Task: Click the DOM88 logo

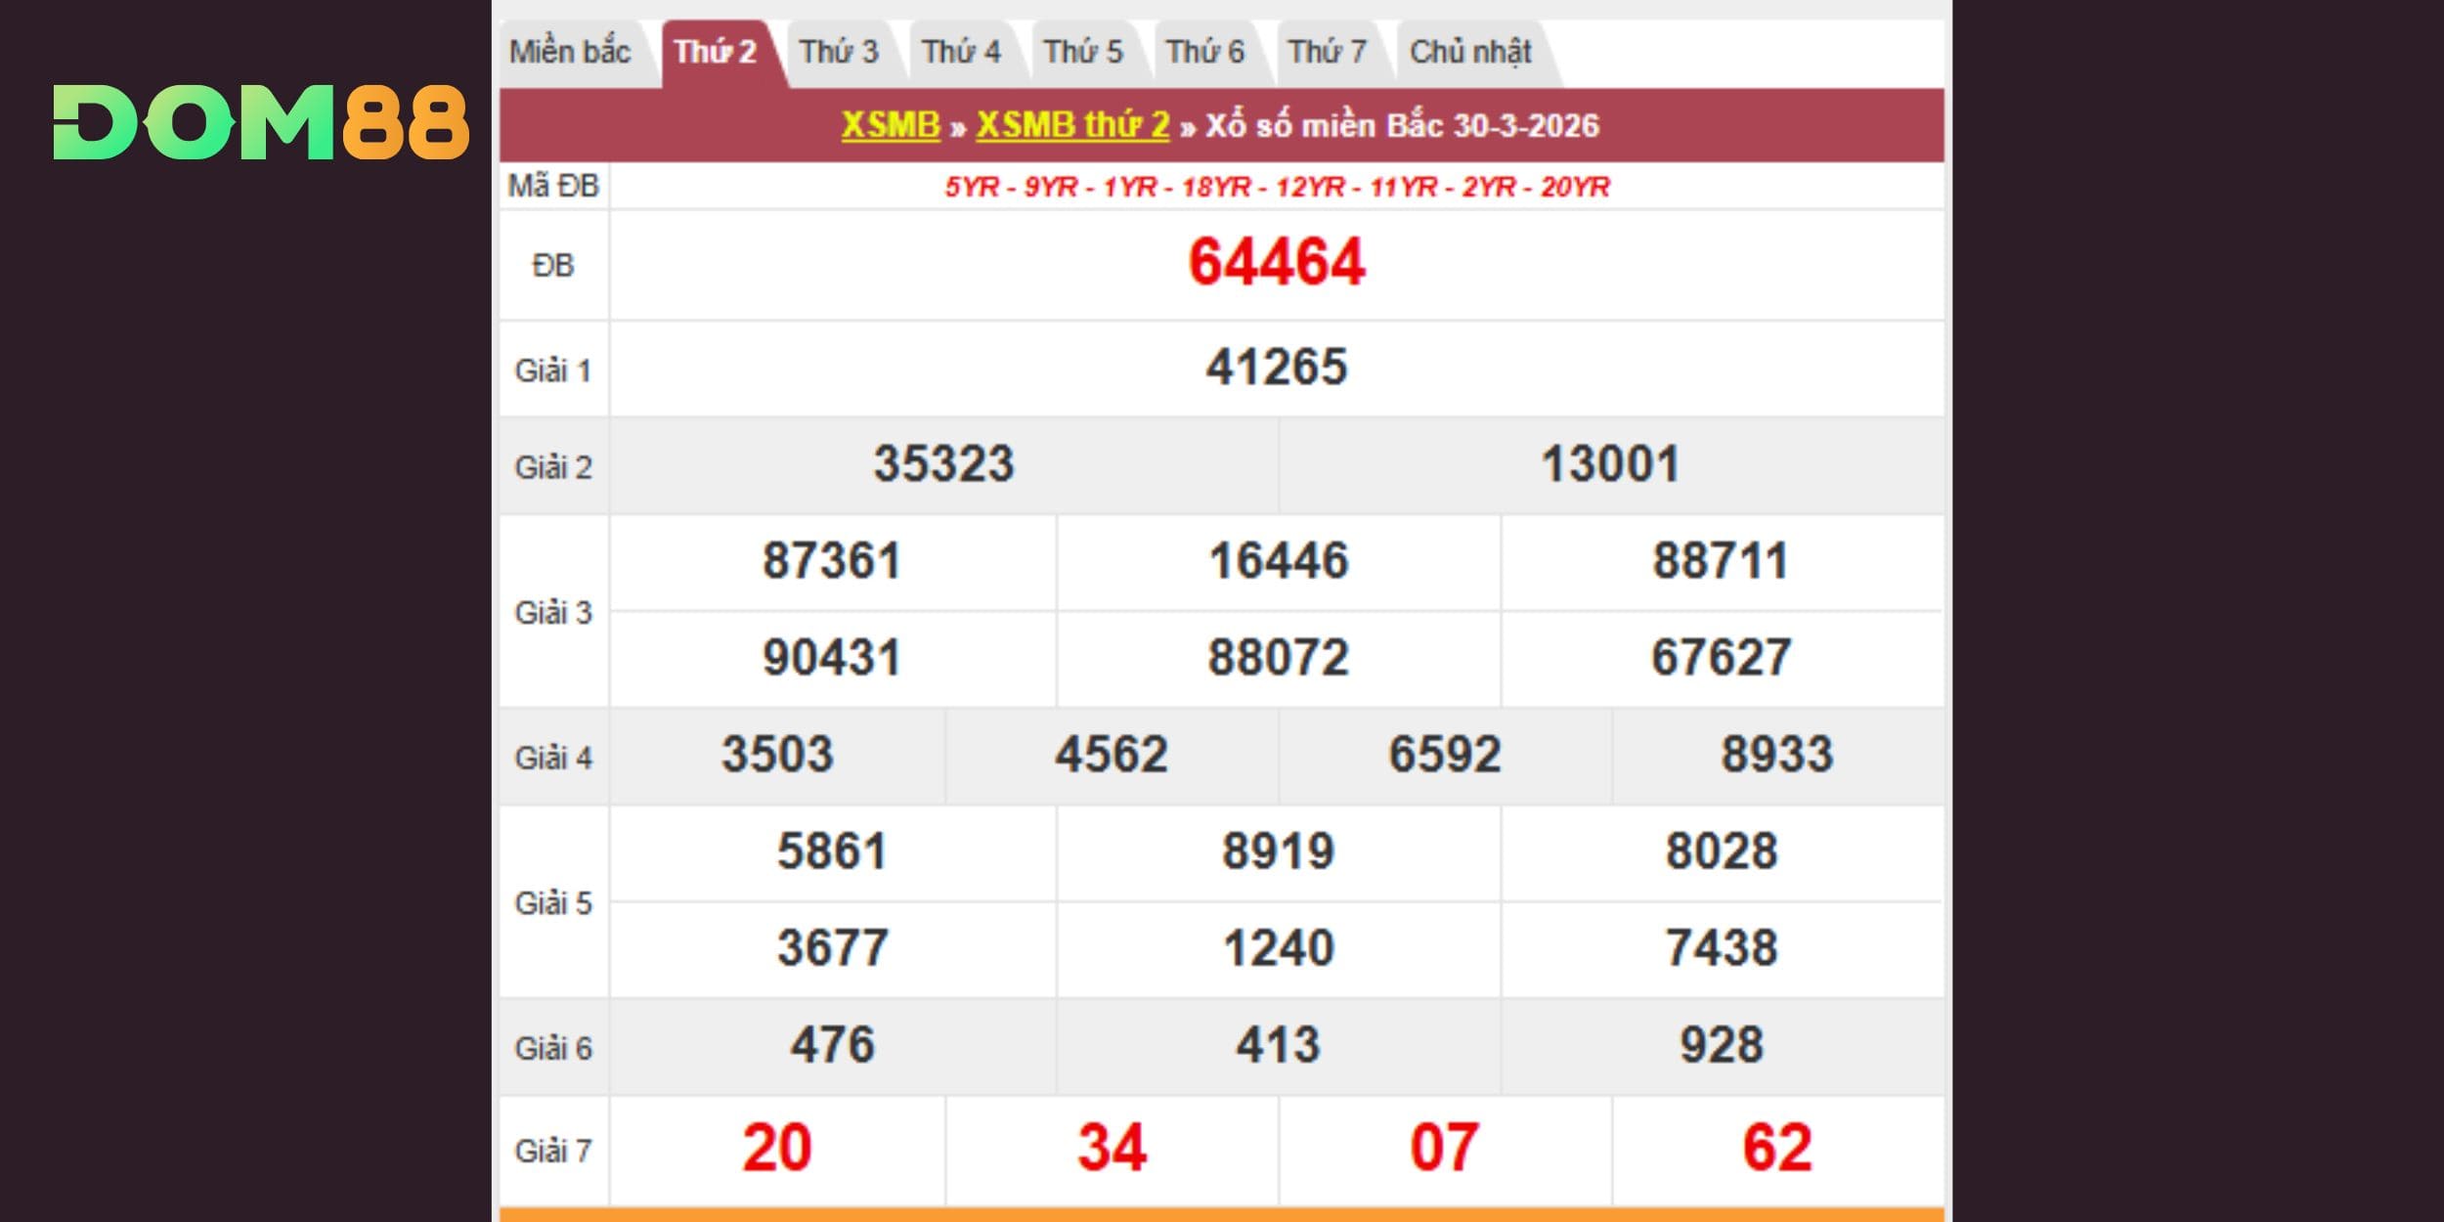Action: [261, 122]
